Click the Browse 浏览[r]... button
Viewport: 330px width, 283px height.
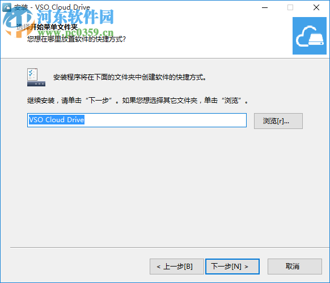point(278,121)
